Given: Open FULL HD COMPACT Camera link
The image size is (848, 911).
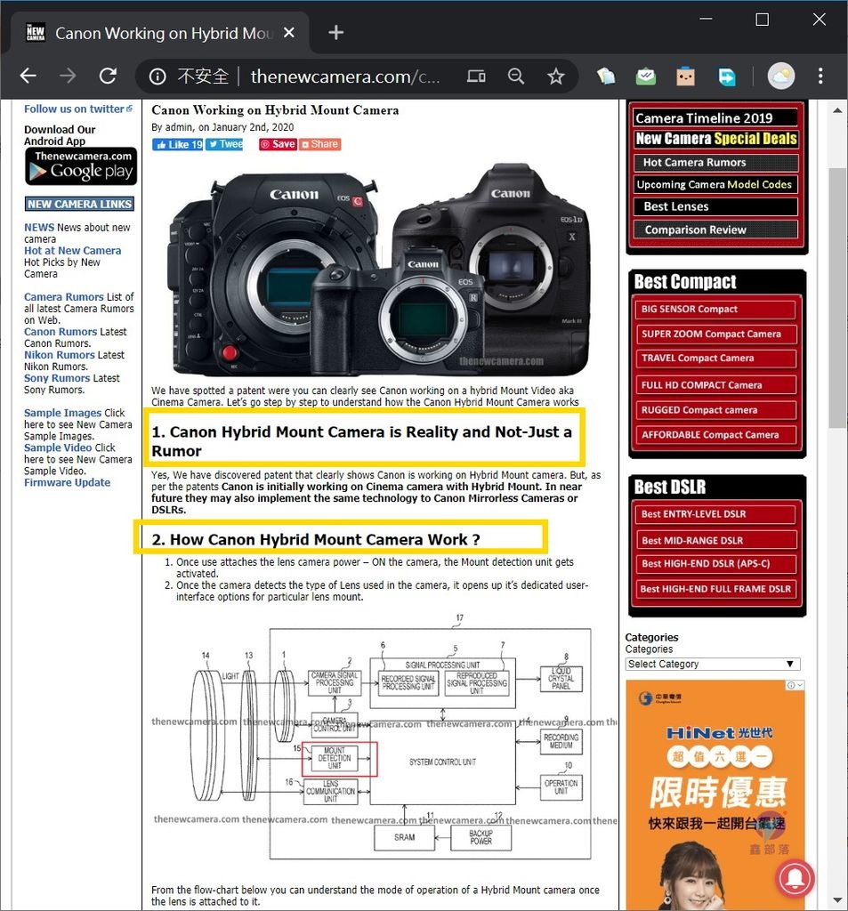Looking at the screenshot, I should [715, 385].
